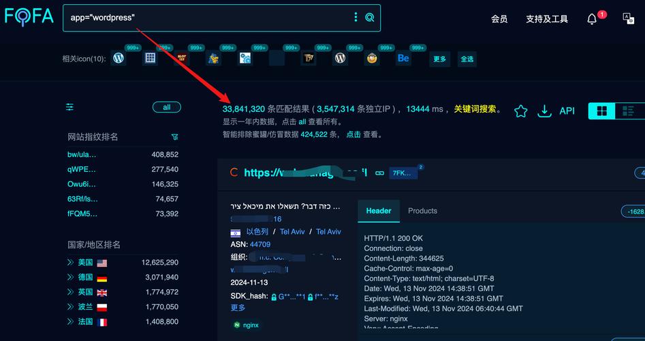Click ASN 44709 link
Image resolution: width=645 pixels, height=341 pixels.
pyautogui.click(x=260, y=244)
